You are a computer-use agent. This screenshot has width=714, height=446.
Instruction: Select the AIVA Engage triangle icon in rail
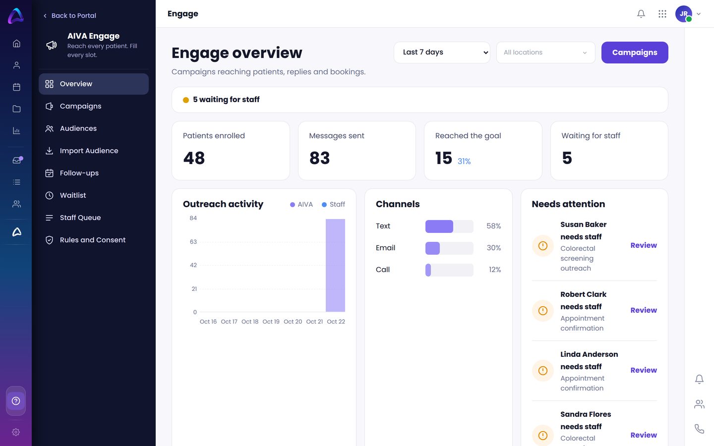pyautogui.click(x=16, y=232)
